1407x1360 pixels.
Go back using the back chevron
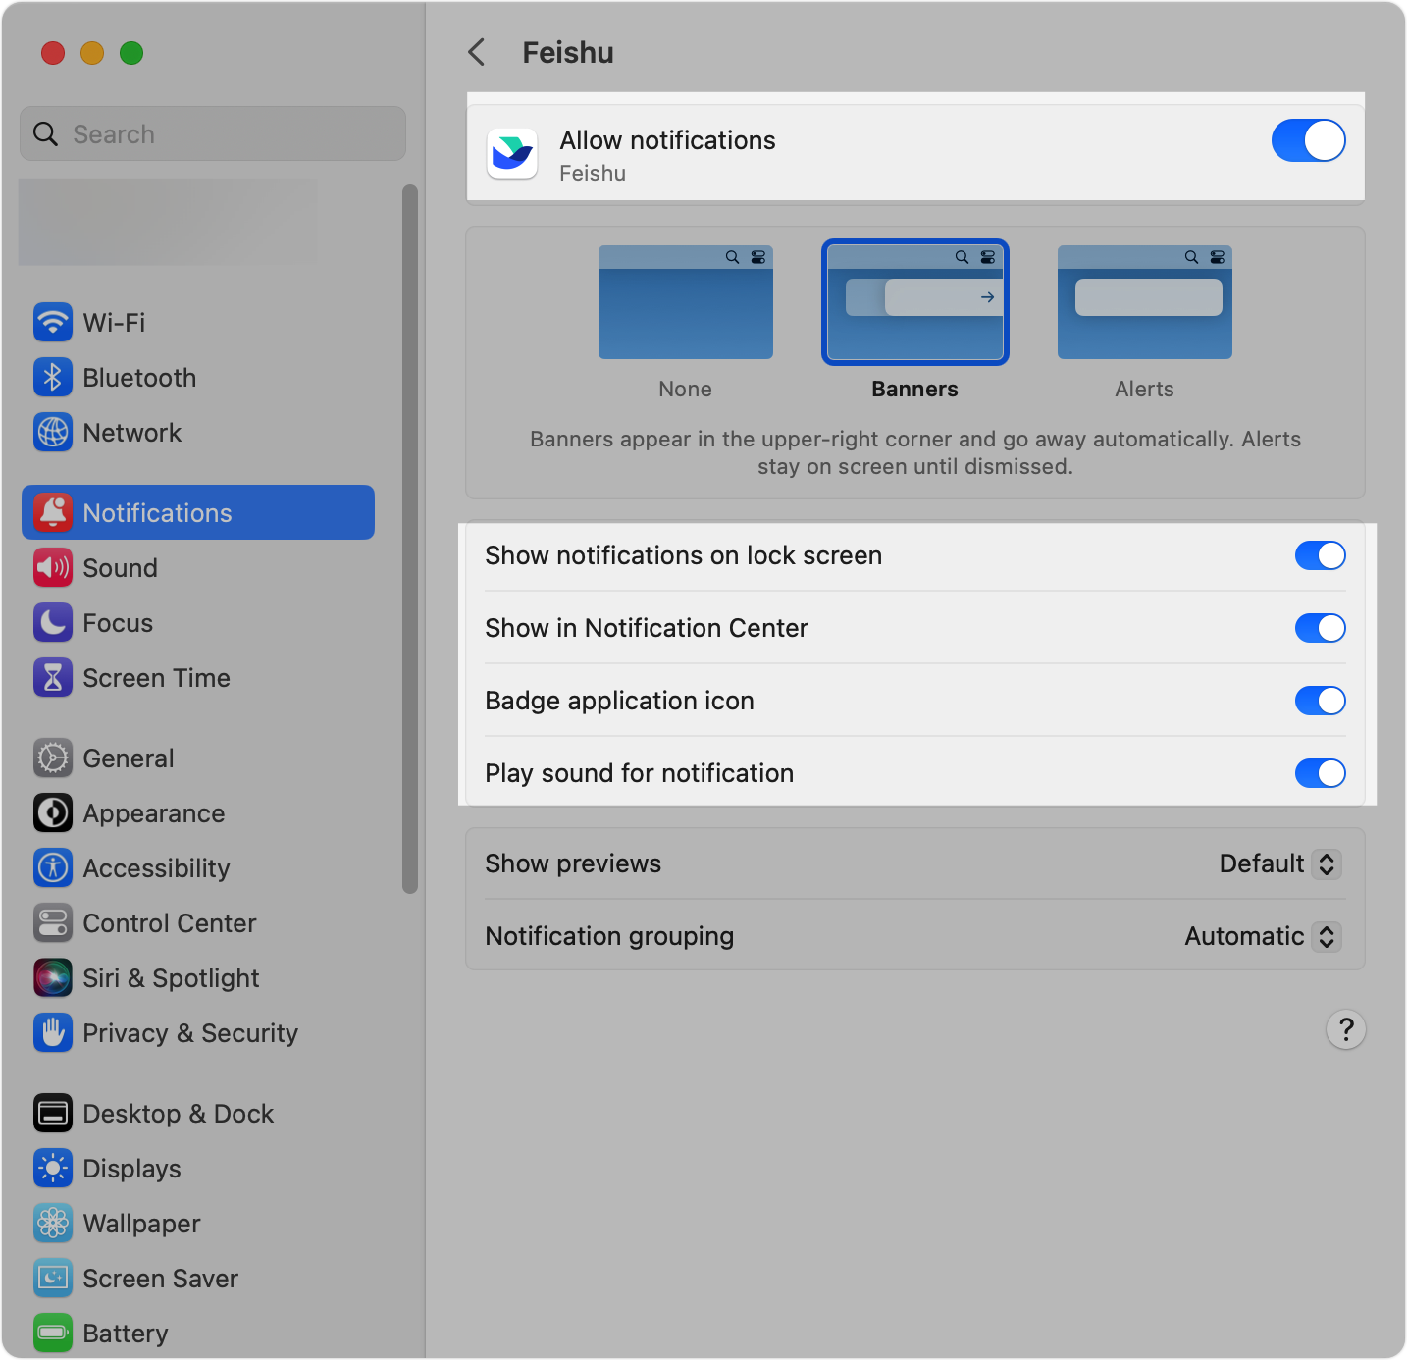point(477,52)
